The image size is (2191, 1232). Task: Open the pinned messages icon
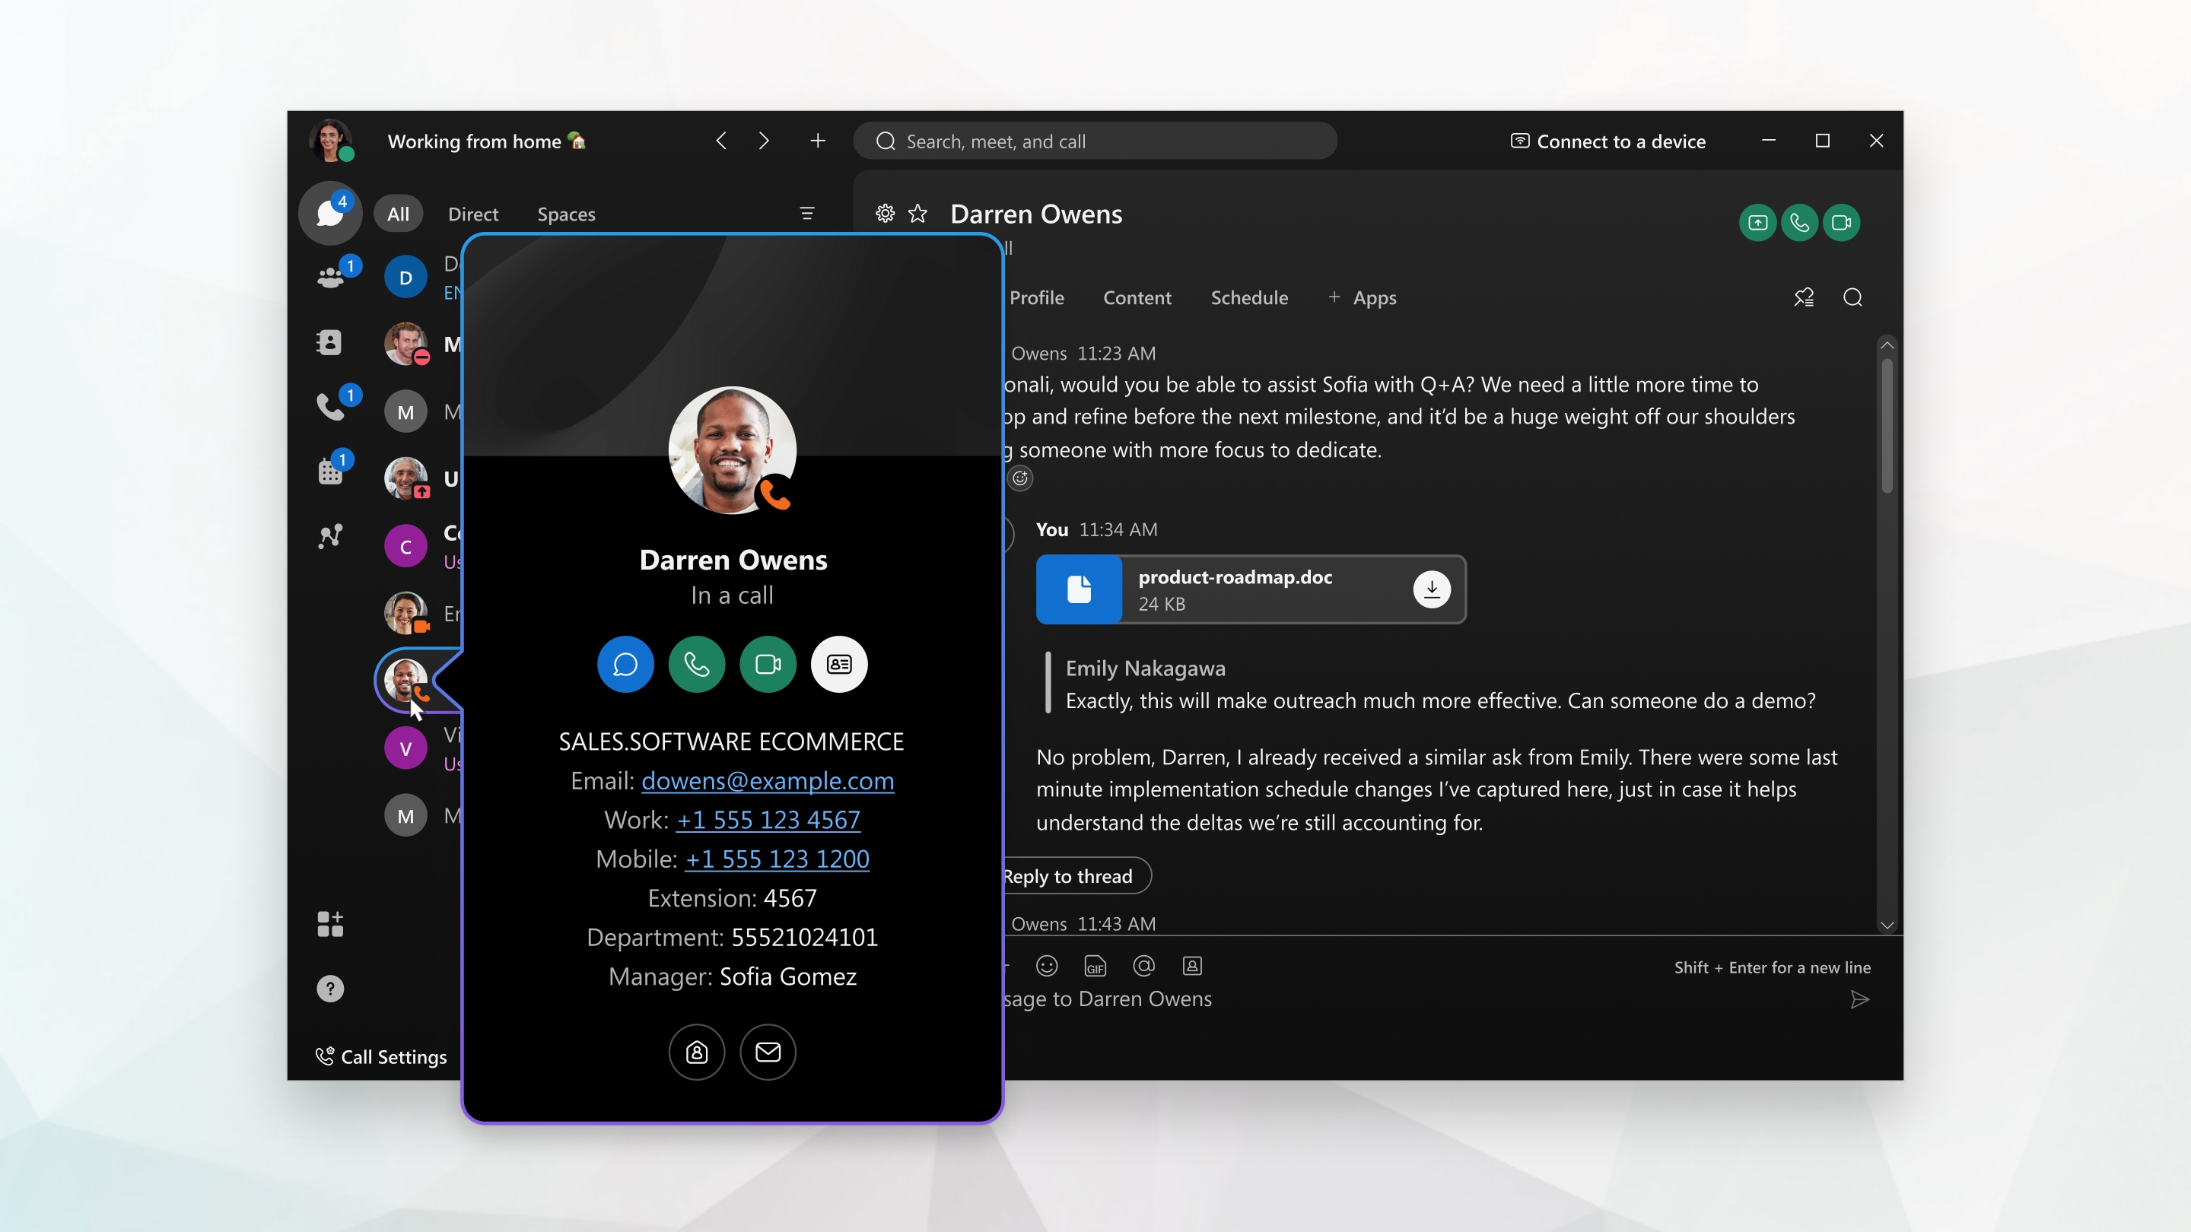[1803, 297]
